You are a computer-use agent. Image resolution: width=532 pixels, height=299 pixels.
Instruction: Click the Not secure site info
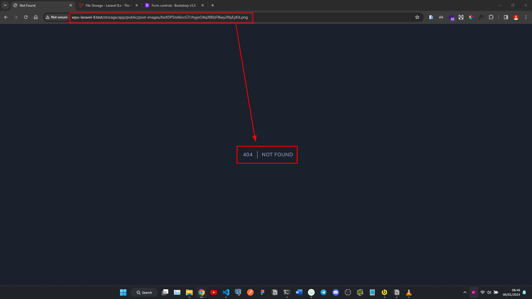coord(57,17)
